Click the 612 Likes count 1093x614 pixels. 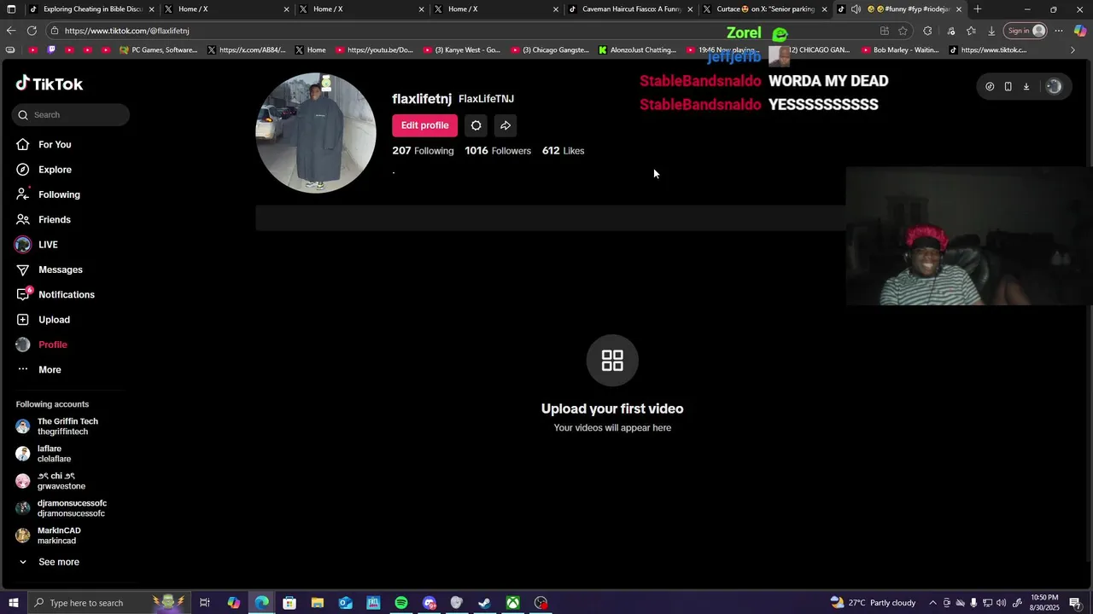click(563, 151)
